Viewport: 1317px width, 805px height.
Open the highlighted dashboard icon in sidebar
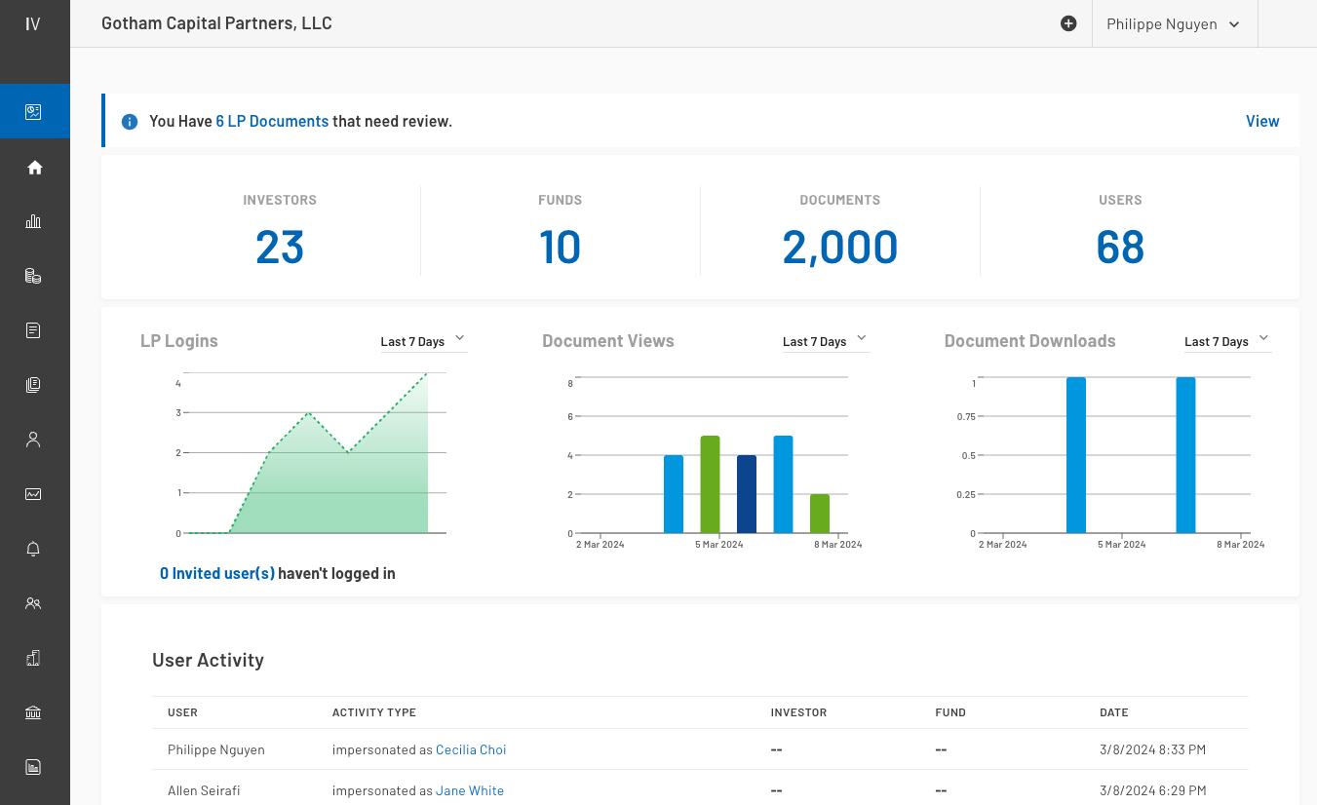(x=35, y=110)
